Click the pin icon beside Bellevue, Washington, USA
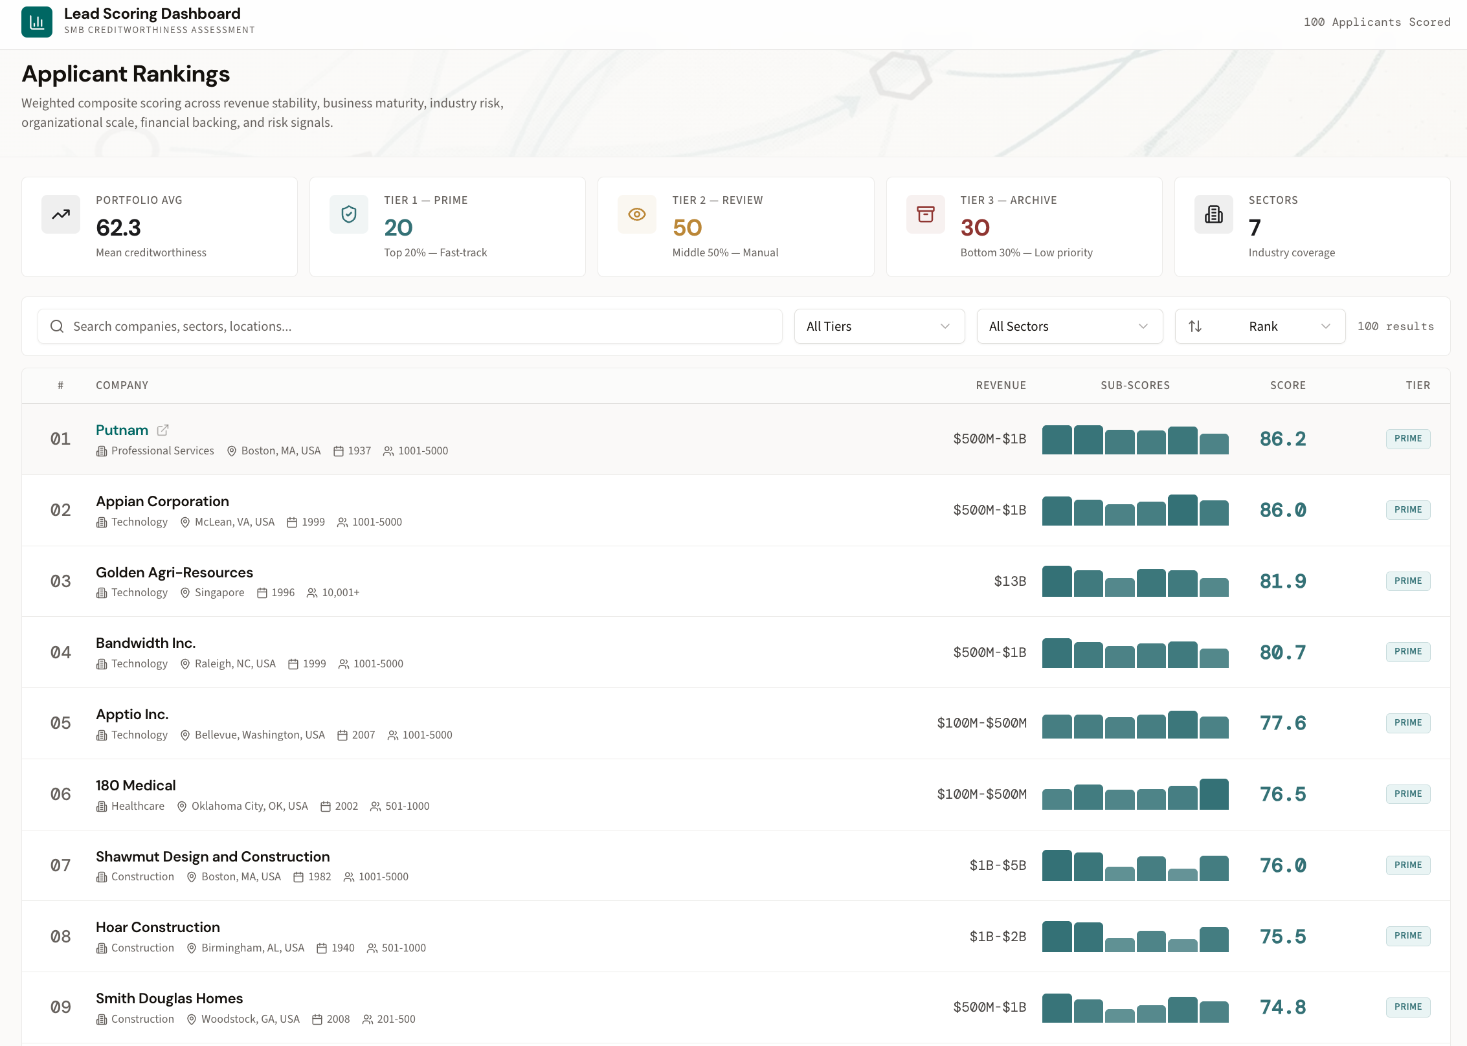 tap(185, 735)
